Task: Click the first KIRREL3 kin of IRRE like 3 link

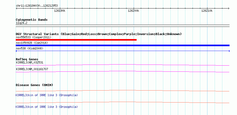Action: (47, 95)
